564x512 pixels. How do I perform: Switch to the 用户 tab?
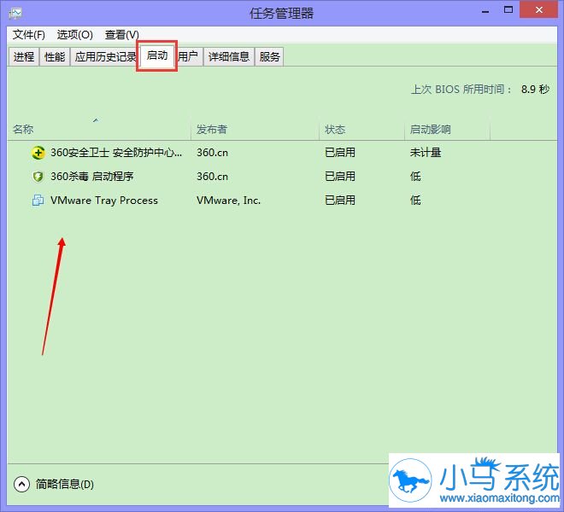point(189,57)
